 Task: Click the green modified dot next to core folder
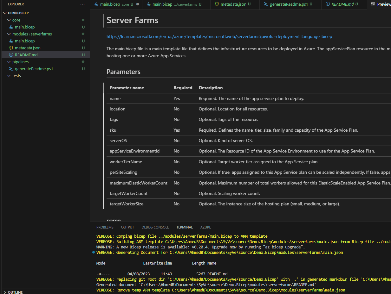[x=83, y=20]
